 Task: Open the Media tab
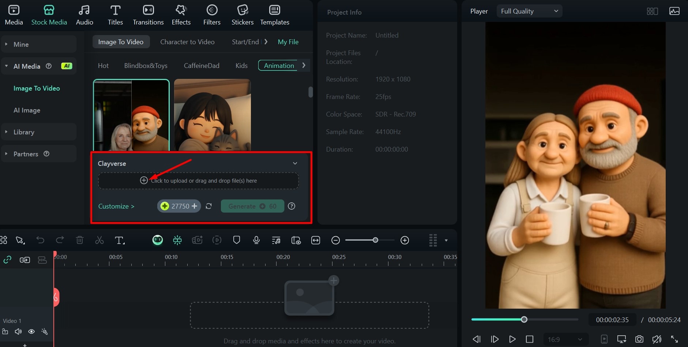coord(14,16)
